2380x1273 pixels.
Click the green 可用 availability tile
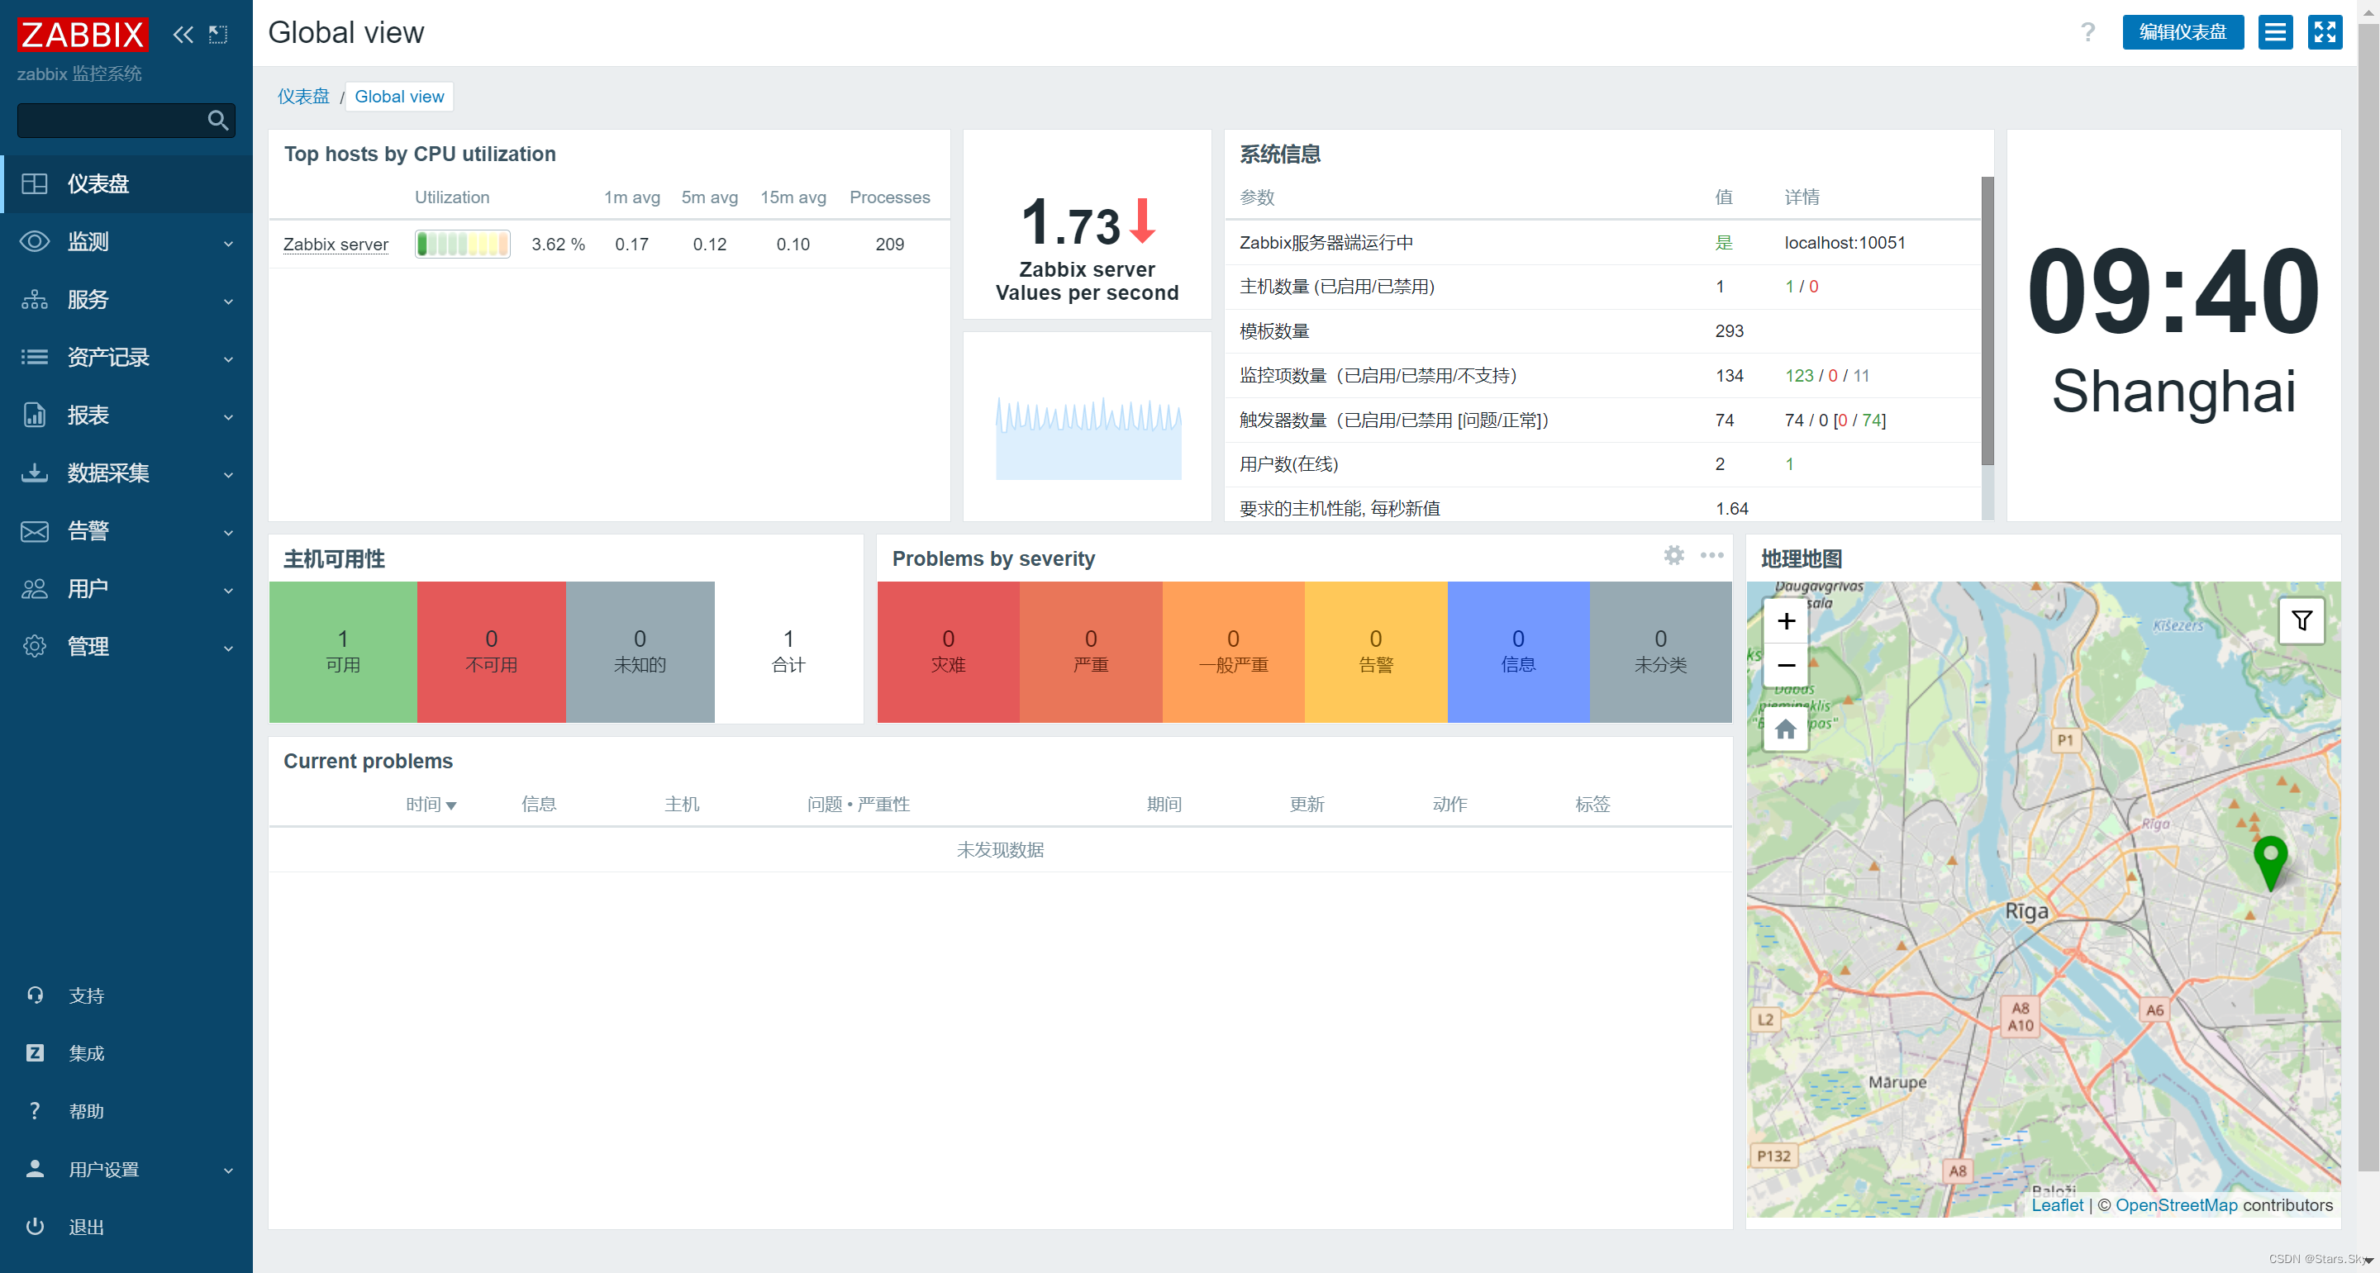(x=343, y=651)
